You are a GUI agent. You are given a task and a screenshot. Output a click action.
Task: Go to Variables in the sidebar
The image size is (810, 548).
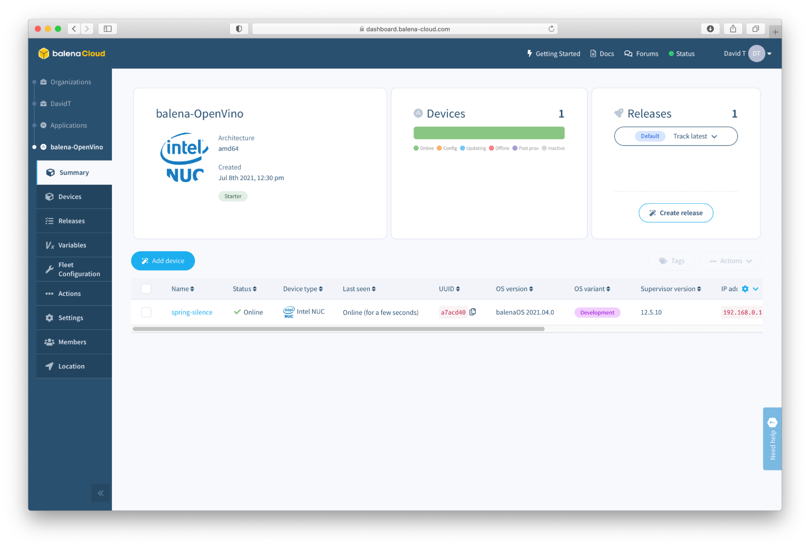coord(72,245)
